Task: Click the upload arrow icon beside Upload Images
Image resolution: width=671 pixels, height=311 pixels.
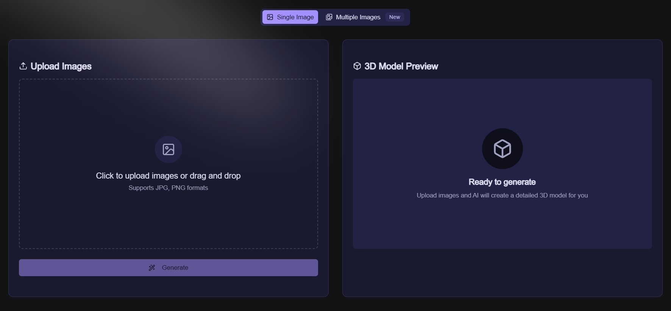Action: coord(23,66)
